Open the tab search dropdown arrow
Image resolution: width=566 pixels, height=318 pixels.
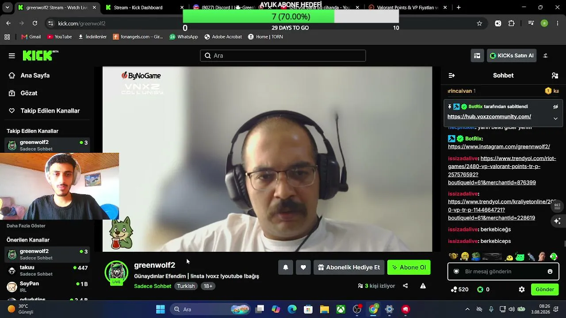(7, 8)
